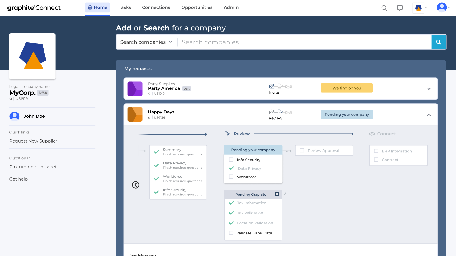
Task: Click the Request New Supplier link
Action: (x=33, y=141)
